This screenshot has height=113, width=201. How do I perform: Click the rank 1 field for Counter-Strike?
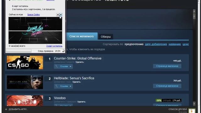coord(49,59)
